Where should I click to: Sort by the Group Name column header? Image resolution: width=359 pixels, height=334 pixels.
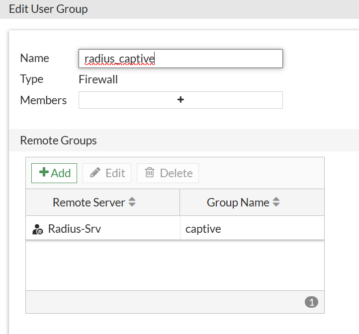click(238, 202)
